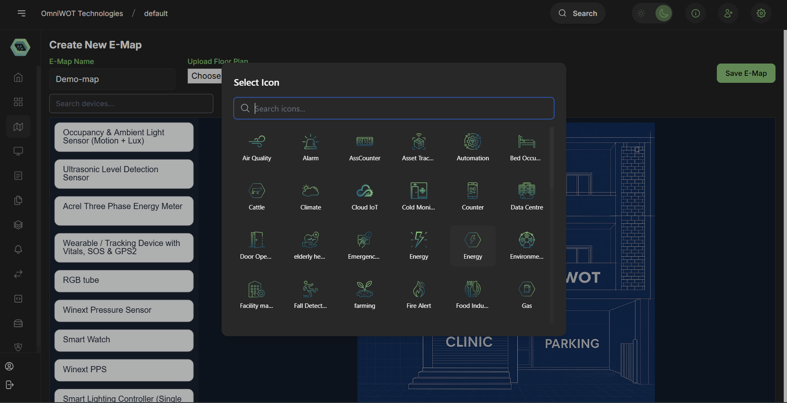
Task: Go to Home in the sidebar
Action: click(18, 77)
